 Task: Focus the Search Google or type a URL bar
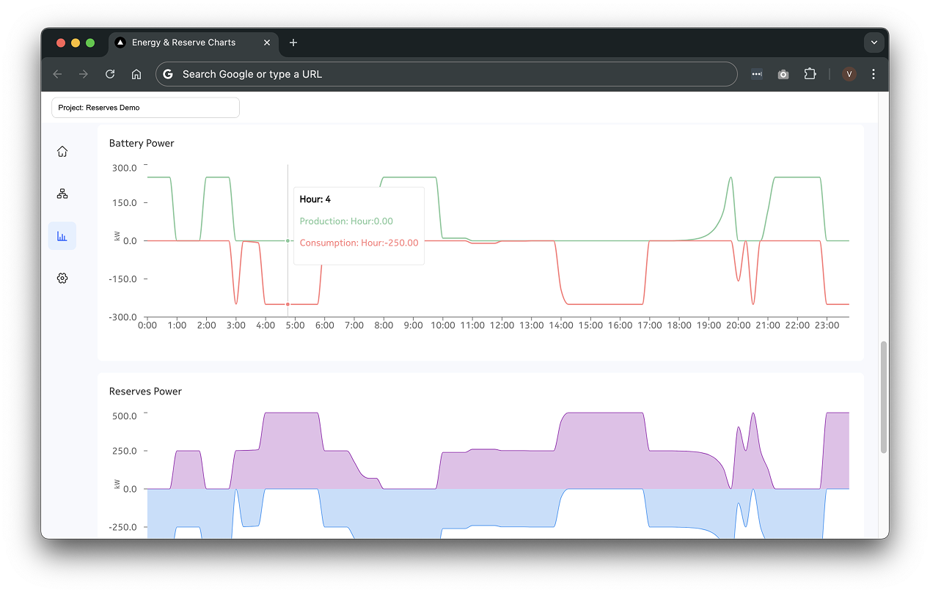click(x=446, y=74)
